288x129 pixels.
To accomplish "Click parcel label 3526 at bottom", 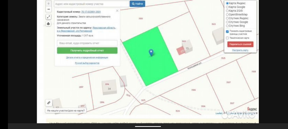I will pyautogui.click(x=177, y=111).
